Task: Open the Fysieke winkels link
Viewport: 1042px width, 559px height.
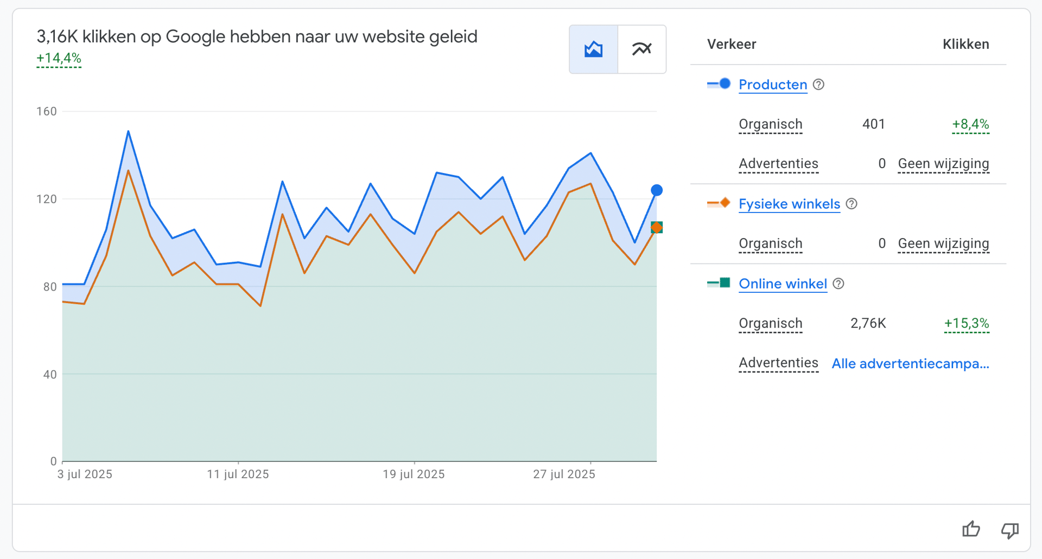Action: pyautogui.click(x=789, y=204)
